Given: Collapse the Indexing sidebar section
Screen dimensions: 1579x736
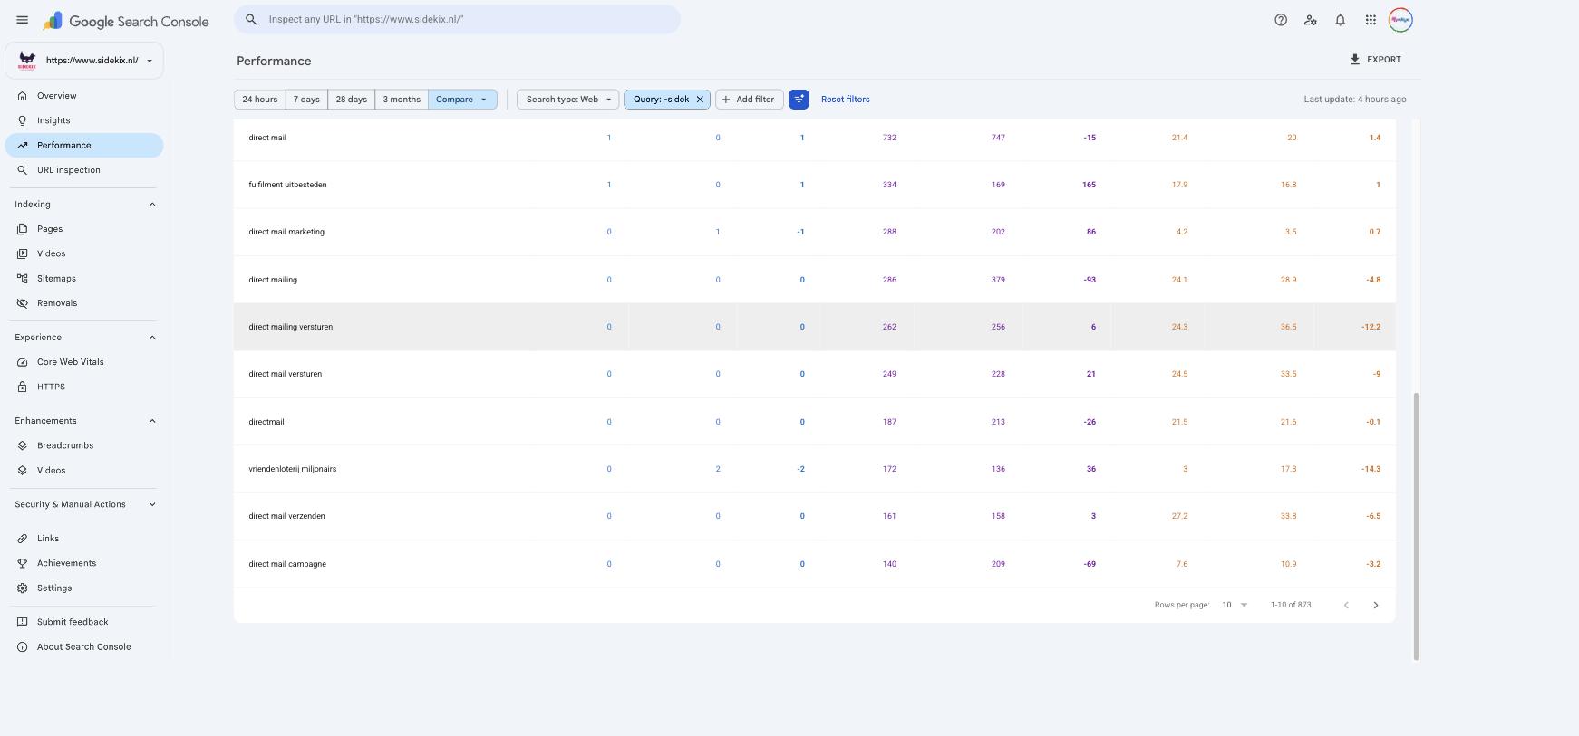Looking at the screenshot, I should (x=152, y=205).
